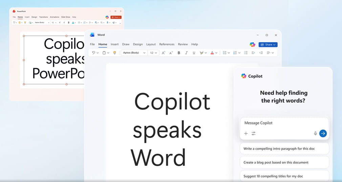Click the Copilot icon in Word's ribbon
The width and height of the screenshot is (342, 182).
pos(252,44)
